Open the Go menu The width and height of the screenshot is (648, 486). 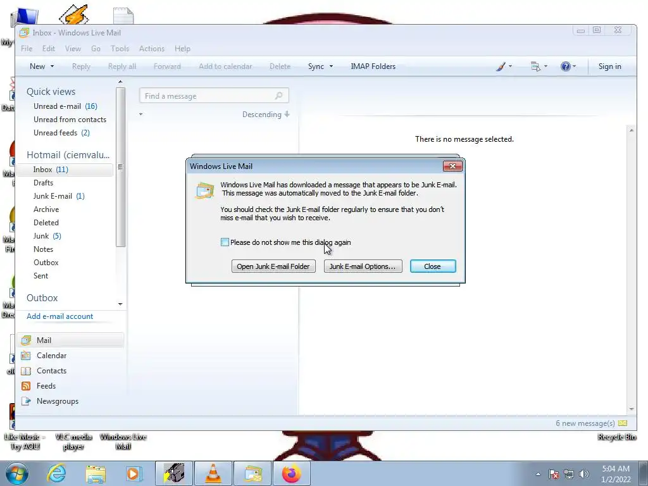coord(96,48)
